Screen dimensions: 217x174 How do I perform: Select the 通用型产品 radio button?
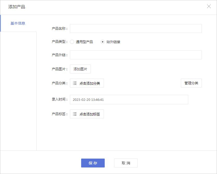[x=72, y=42]
